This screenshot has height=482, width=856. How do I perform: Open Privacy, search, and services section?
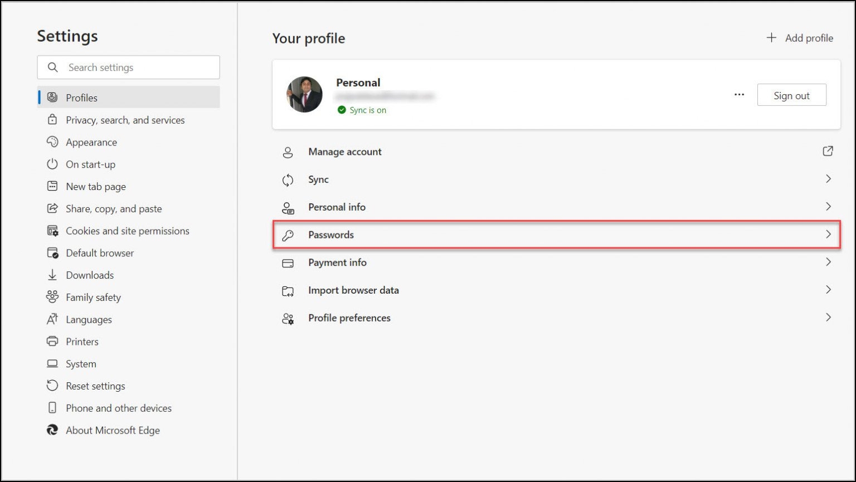(125, 120)
